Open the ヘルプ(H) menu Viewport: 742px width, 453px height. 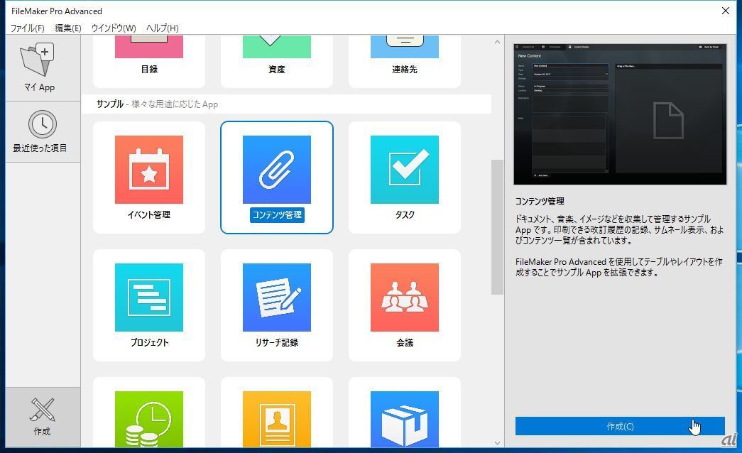point(163,28)
